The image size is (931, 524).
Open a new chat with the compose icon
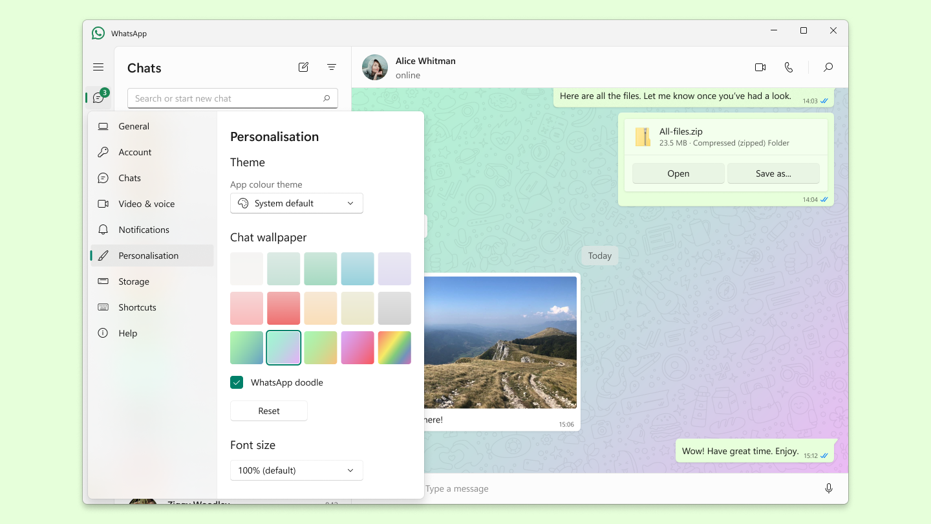303,67
